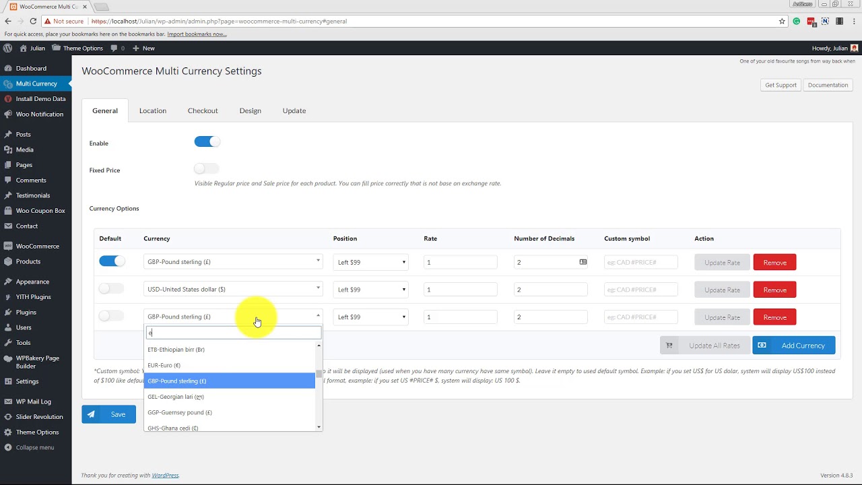Click the comments bubble icon in admin bar
The image size is (862, 485).
click(114, 48)
